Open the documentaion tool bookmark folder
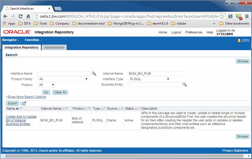 click(89, 23)
